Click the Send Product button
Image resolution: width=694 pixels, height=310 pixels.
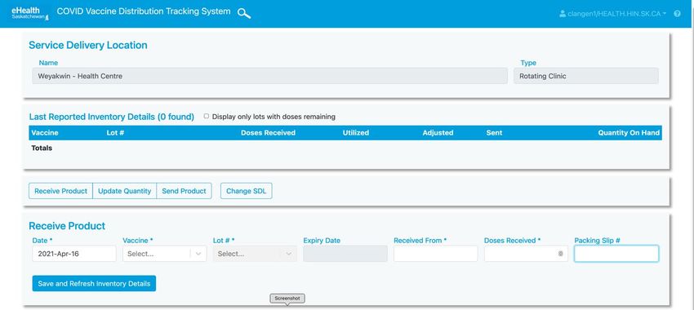pos(185,191)
